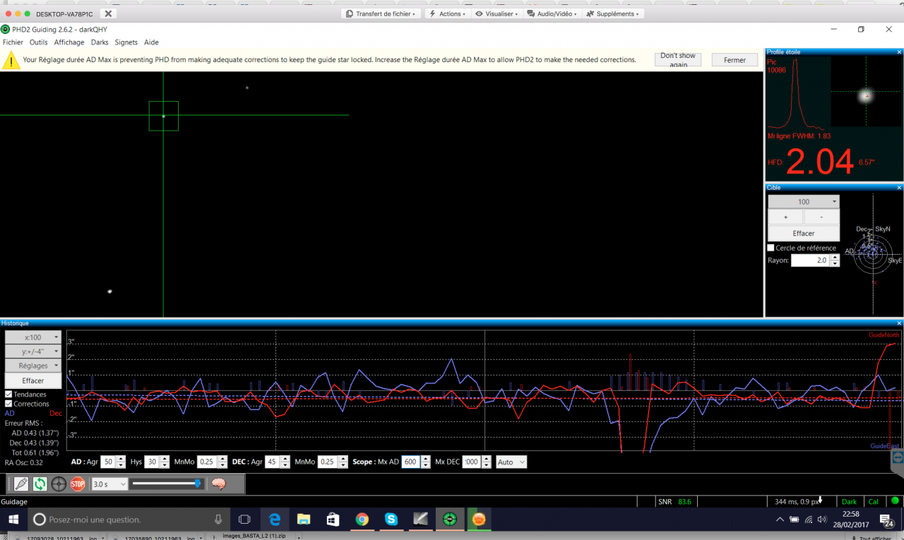
Task: Open File Explorer from the taskbar
Action: pos(304,520)
